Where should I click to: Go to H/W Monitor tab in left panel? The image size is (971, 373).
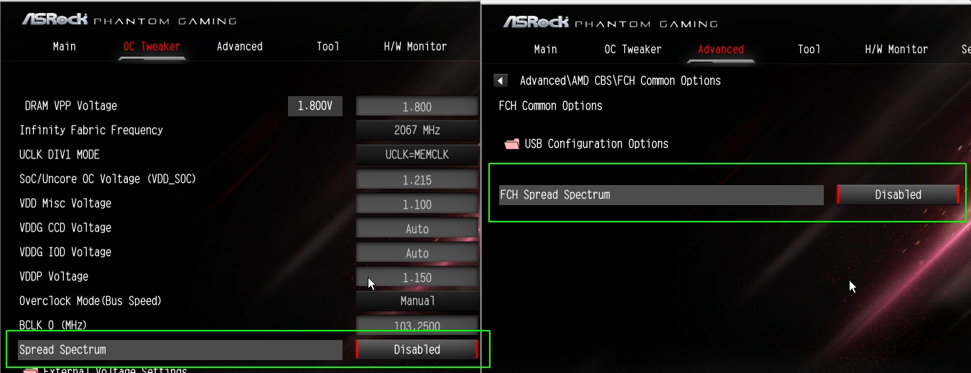click(415, 47)
